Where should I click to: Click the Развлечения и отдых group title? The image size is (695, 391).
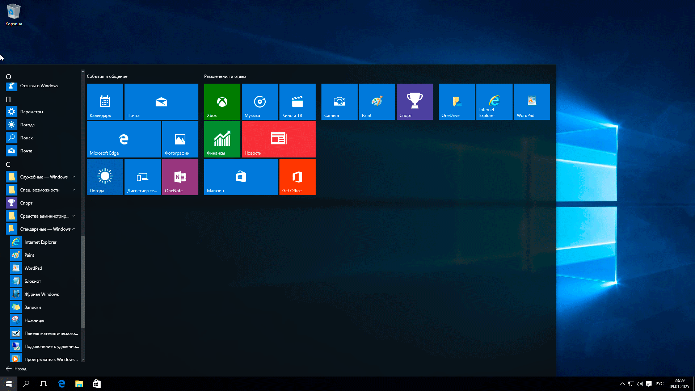click(x=225, y=76)
